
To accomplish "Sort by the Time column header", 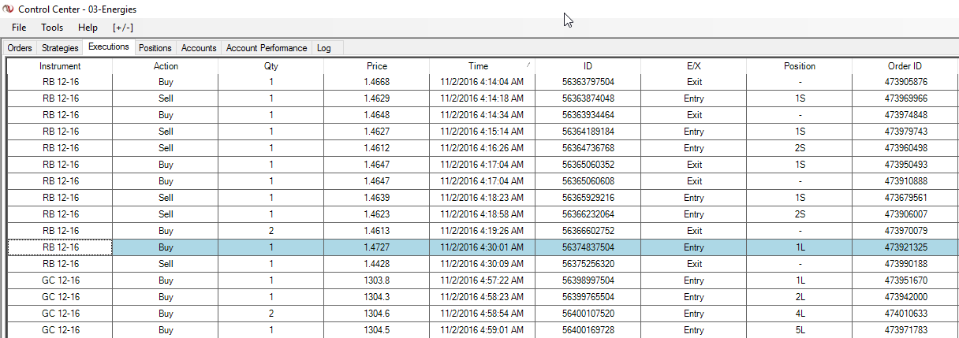I will [478, 66].
